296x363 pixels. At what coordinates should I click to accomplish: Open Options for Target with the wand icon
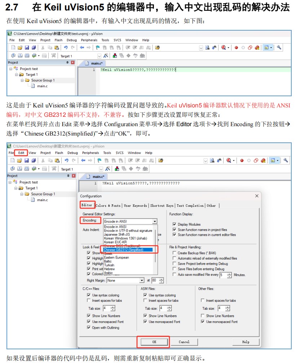pos(107,168)
